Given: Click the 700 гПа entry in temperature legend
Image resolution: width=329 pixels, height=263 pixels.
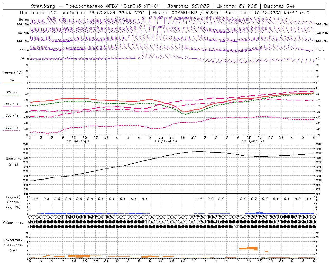Looking at the screenshot, I should point(12,116).
